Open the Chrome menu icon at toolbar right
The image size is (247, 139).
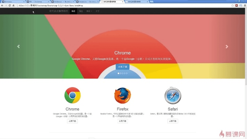(x=244, y=6)
